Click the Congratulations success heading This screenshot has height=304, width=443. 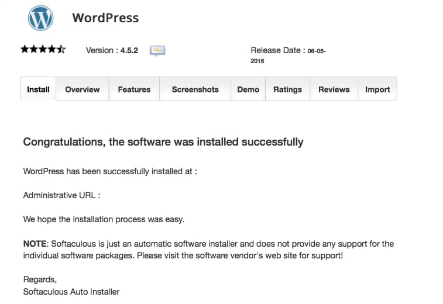click(x=163, y=141)
